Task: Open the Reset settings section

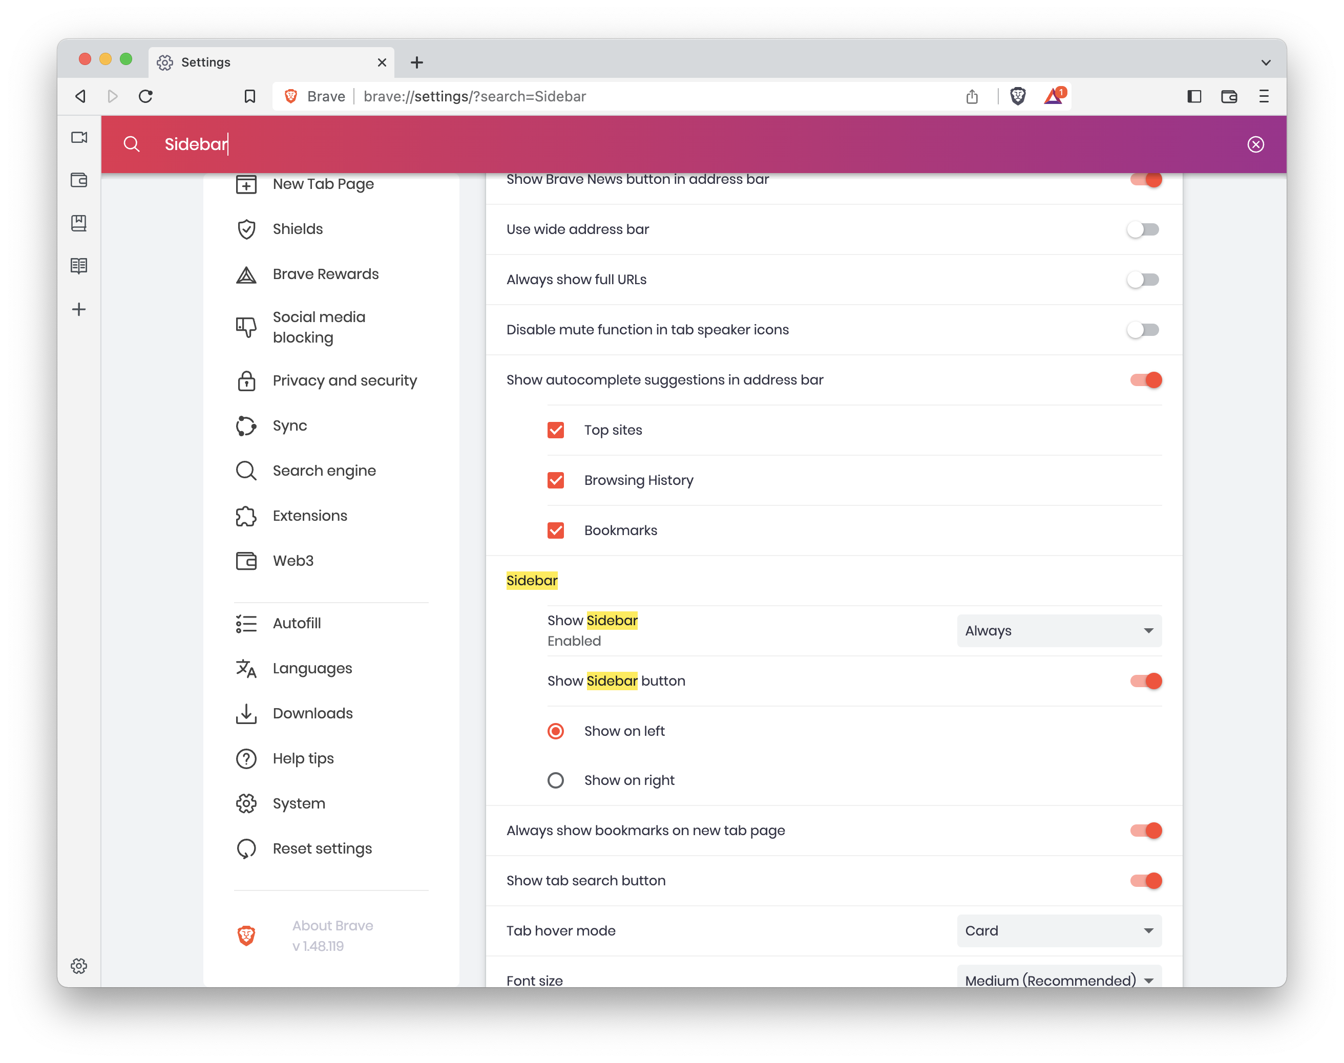Action: click(322, 848)
